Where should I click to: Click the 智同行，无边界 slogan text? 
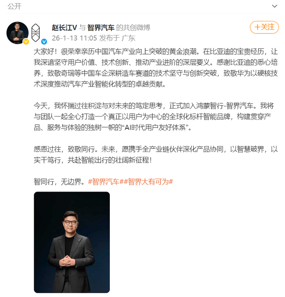[59, 182]
